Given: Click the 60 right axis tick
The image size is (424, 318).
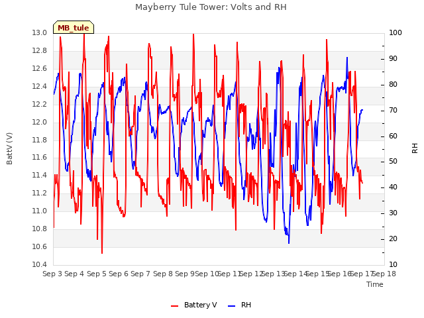Looking at the screenshot, I should pyautogui.click(x=393, y=136).
